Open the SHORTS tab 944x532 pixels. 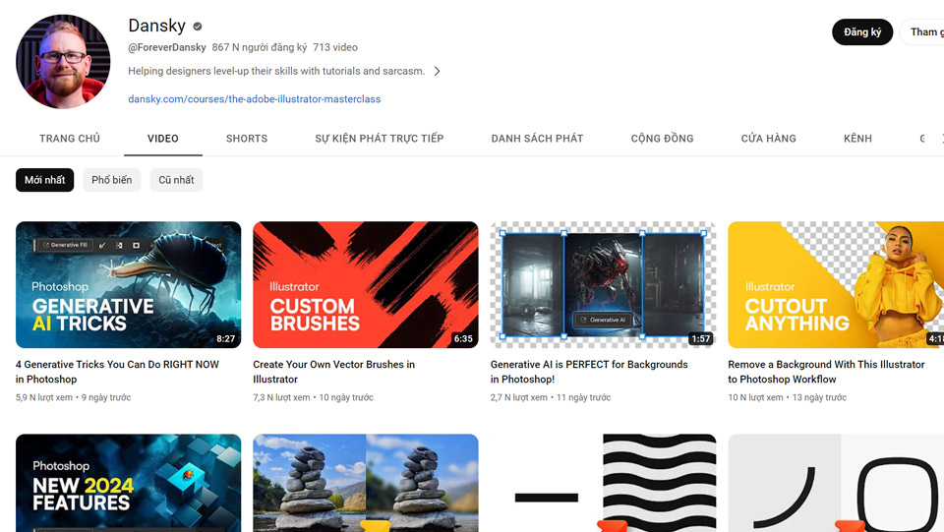(x=247, y=139)
